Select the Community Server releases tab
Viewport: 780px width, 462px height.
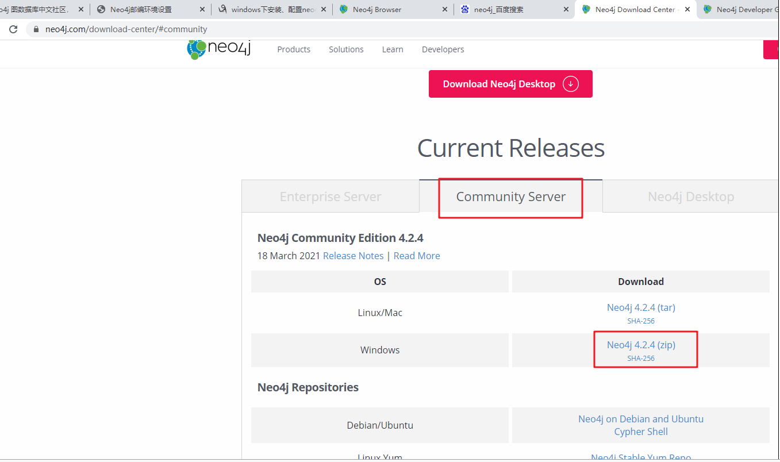coord(511,197)
